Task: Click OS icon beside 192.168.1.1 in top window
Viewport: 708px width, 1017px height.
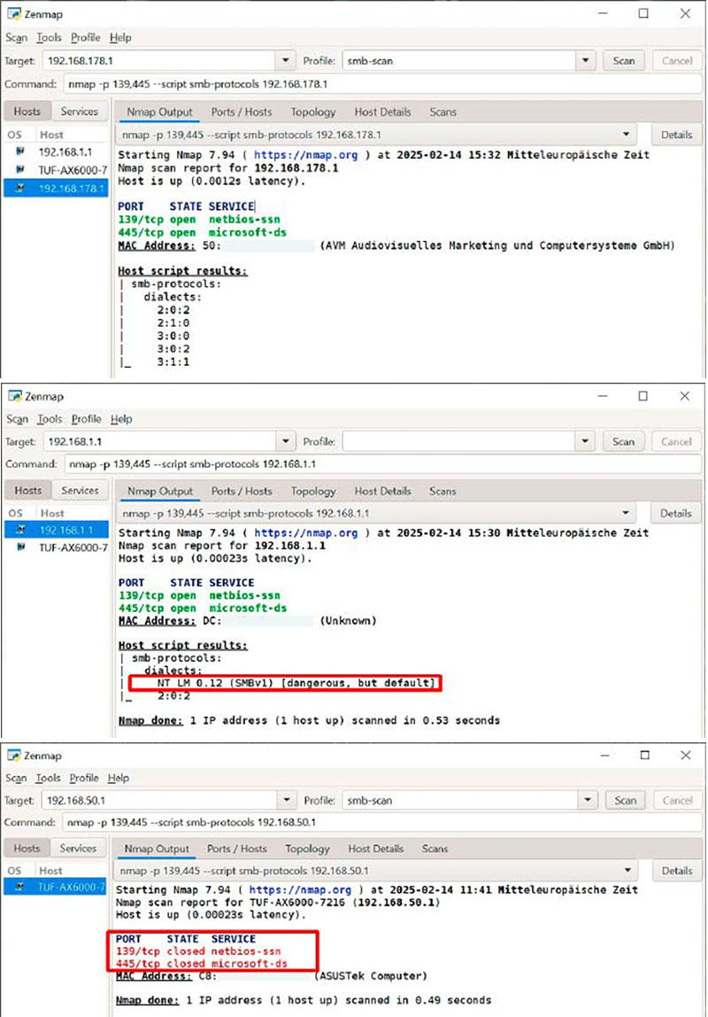Action: pos(20,151)
